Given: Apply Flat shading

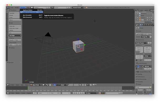Looking at the screenshot, I should [18, 40].
